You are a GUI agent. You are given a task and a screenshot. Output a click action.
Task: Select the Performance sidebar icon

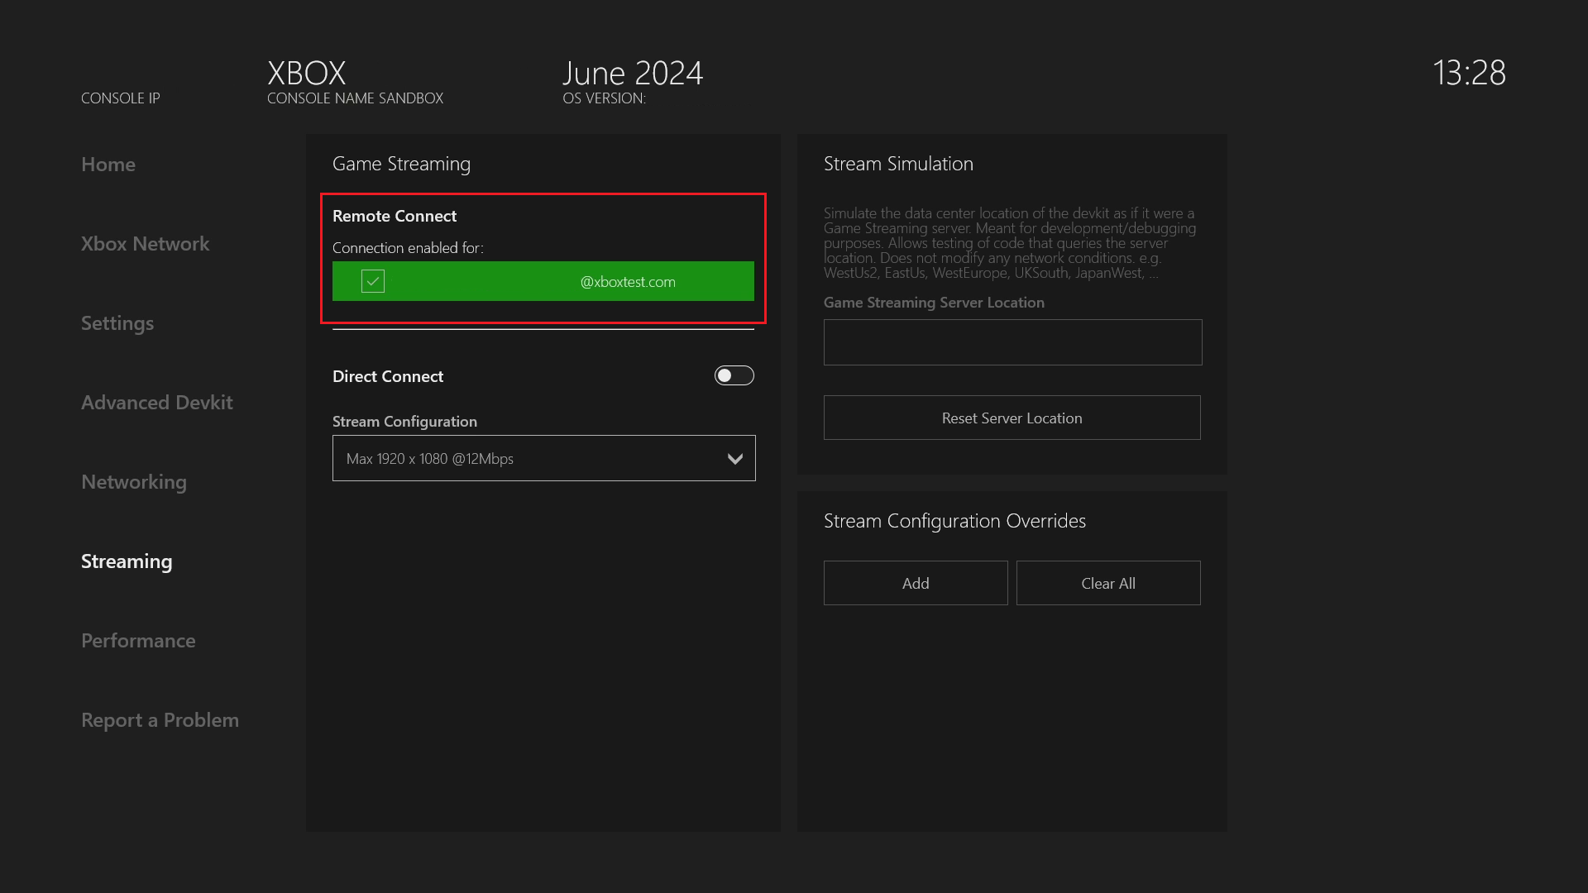[137, 640]
